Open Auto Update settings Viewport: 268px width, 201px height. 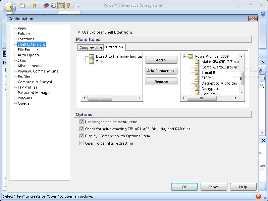pyautogui.click(x=29, y=55)
